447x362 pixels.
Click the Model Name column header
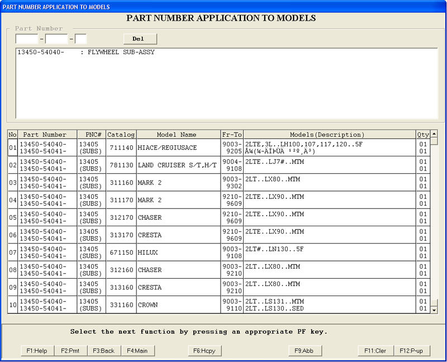[x=178, y=135]
